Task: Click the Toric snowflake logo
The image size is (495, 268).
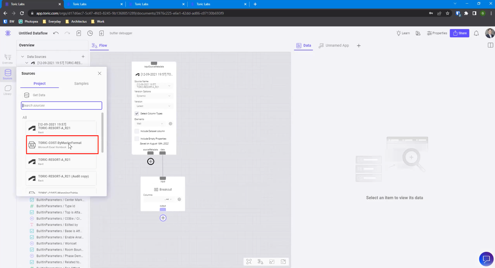Action: tap(8, 33)
